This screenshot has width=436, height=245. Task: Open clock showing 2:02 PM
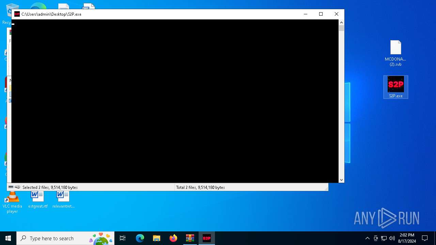(407, 238)
